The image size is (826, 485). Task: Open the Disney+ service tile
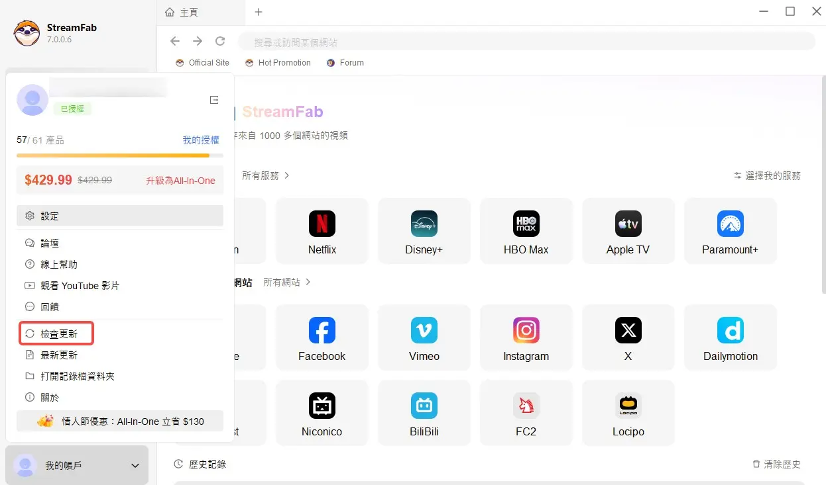(424, 231)
